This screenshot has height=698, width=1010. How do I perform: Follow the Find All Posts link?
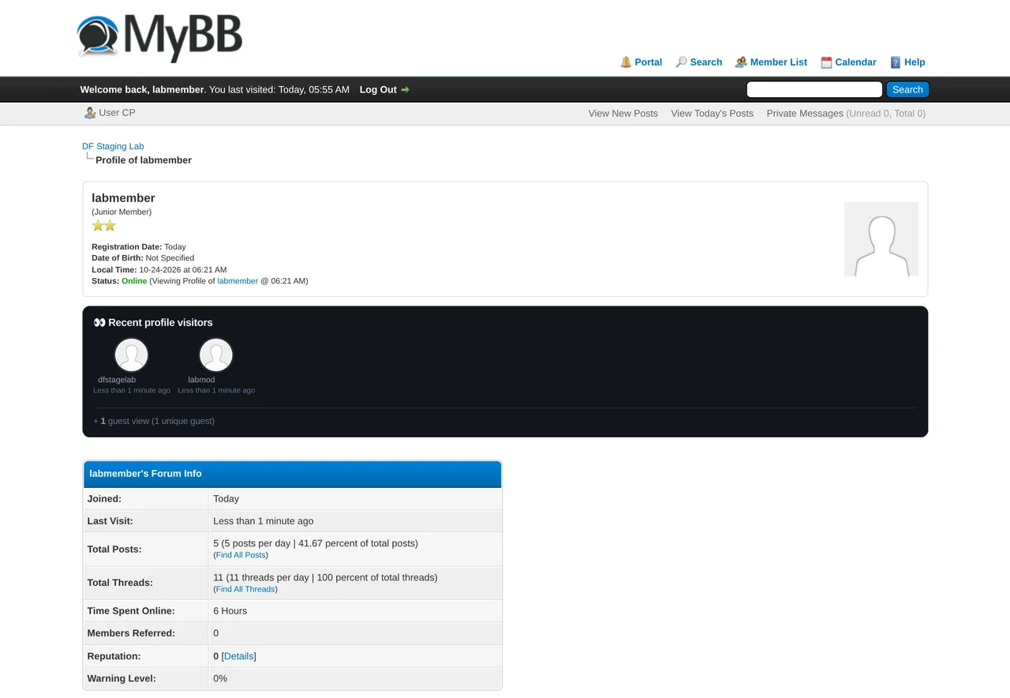[x=241, y=555]
